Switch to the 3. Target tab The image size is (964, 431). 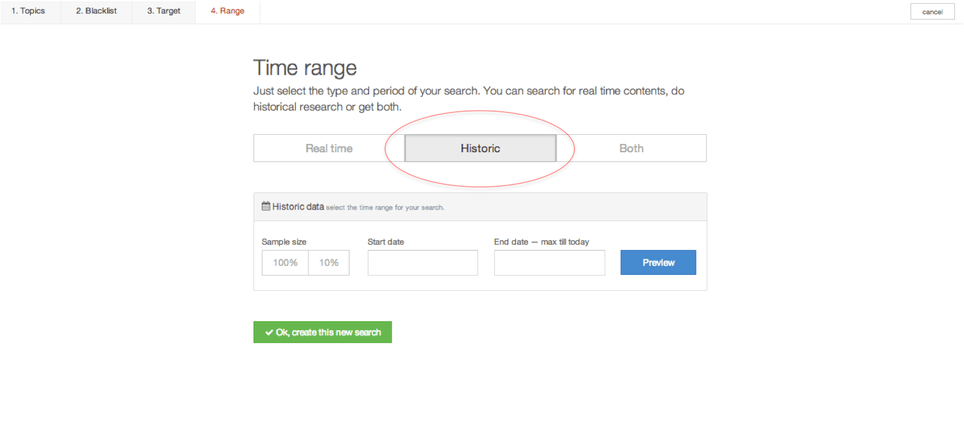click(x=164, y=12)
